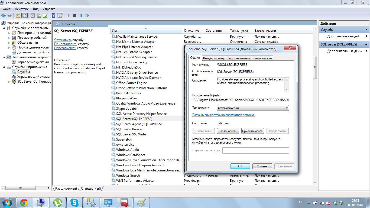Click the Остановить button in the dialog
The width and height of the screenshot is (370, 208).
[228, 131]
